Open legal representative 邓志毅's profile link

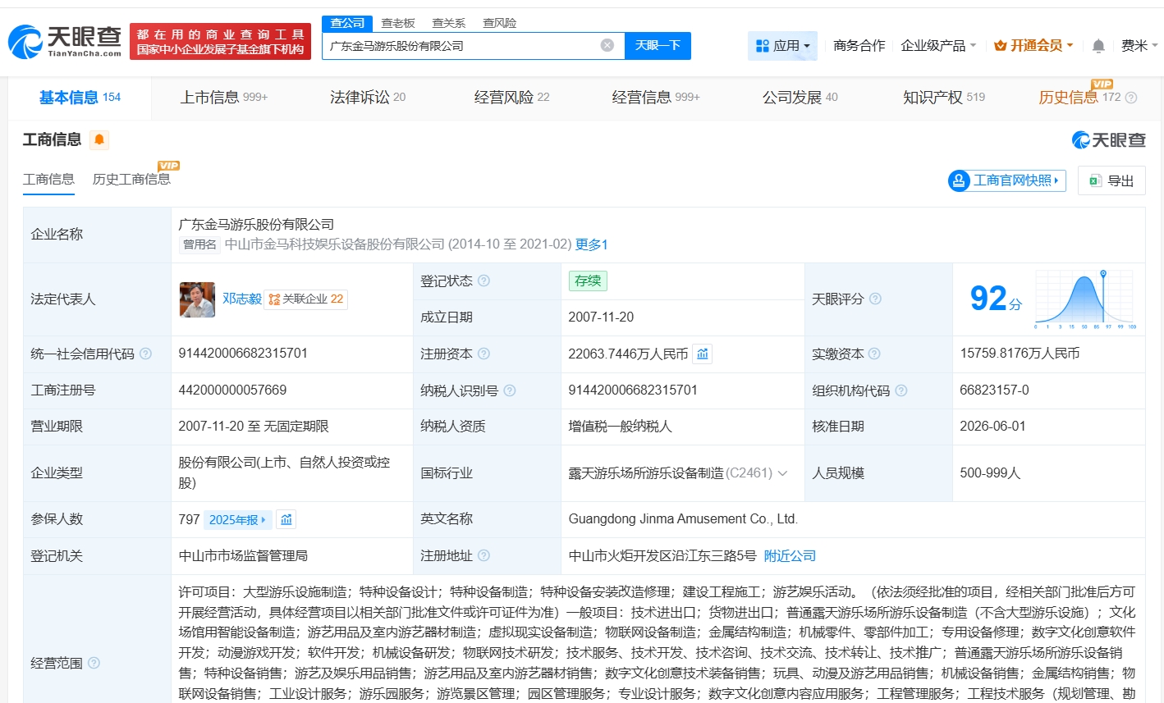click(242, 299)
